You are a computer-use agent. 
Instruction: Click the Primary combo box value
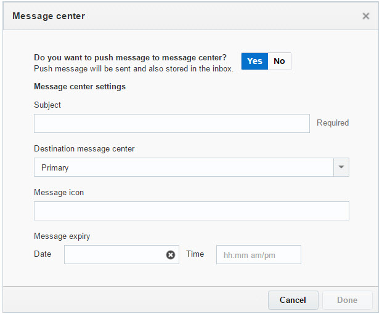183,167
